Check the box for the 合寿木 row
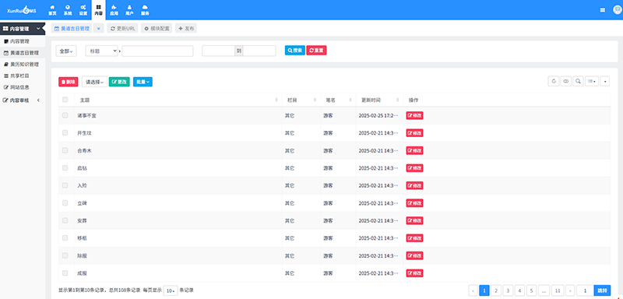623x299 pixels. (65, 150)
